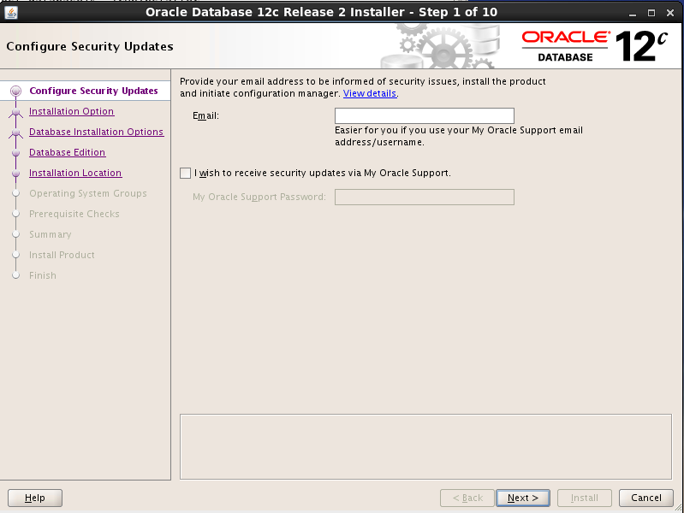Cancel the installer
Viewport: 684px width, 513px height.
[x=646, y=498]
